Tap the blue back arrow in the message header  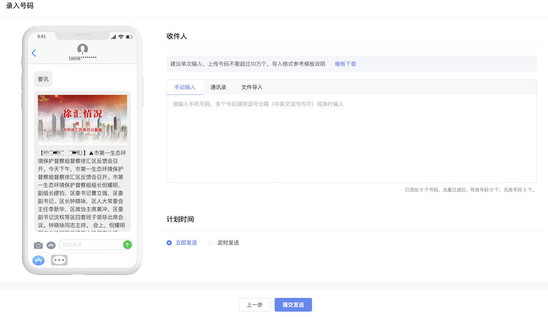(34, 53)
